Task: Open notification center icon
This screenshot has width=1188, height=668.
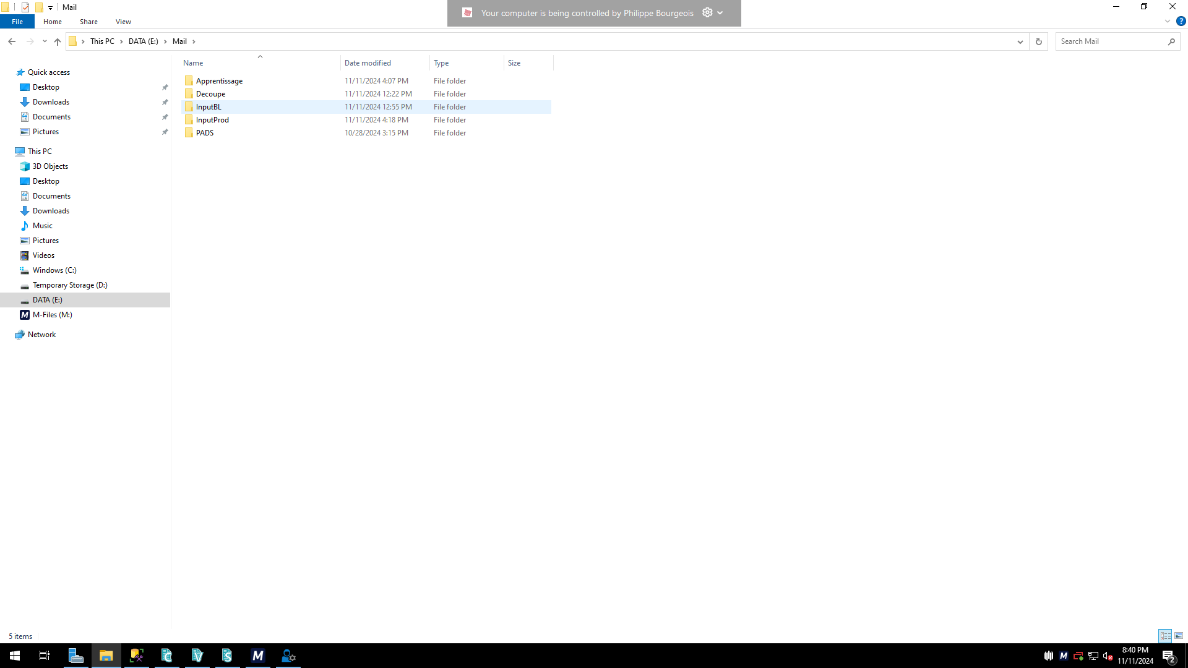Action: 1168,656
